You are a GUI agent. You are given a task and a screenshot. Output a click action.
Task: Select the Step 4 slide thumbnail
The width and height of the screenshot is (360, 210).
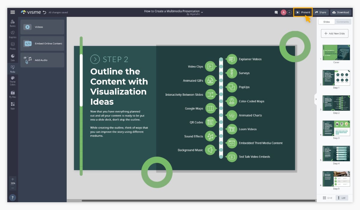(x=336, y=153)
